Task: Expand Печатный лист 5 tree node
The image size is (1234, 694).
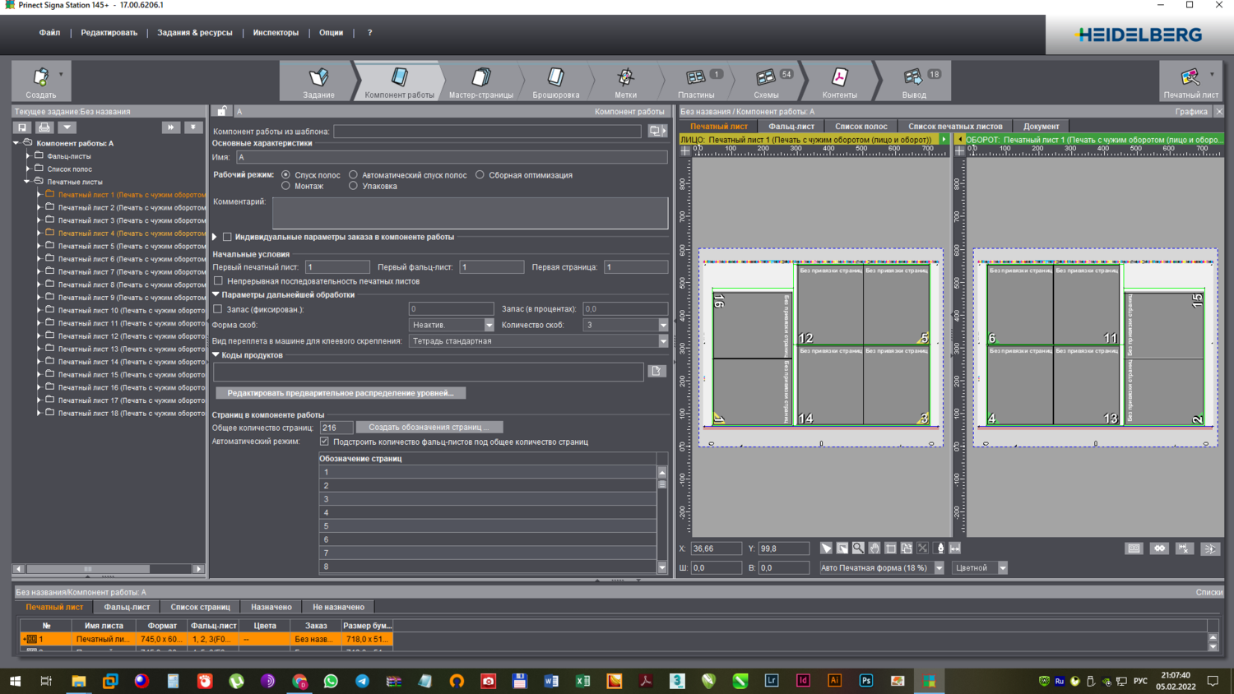Action: coord(39,246)
